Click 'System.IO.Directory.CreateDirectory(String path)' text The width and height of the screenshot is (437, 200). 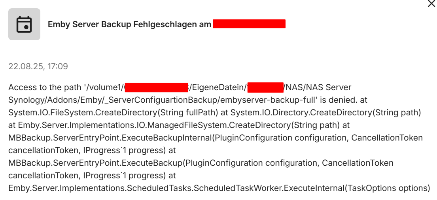pyautogui.click(x=325, y=113)
